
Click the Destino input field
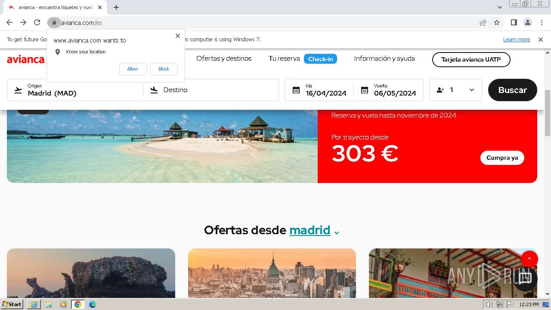pyautogui.click(x=211, y=90)
